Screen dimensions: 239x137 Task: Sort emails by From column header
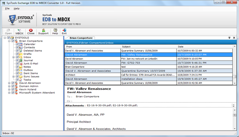93,46
